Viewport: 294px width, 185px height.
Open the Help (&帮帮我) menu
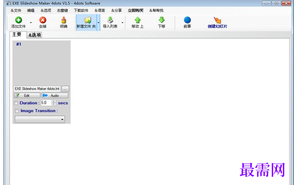tap(156, 11)
